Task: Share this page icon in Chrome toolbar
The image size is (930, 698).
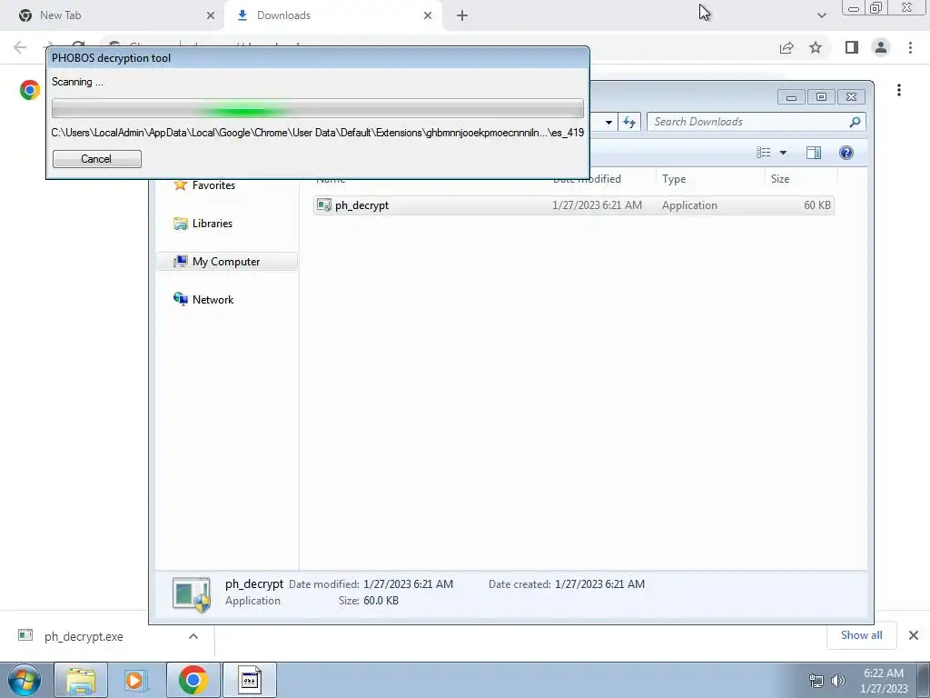Action: 787,48
